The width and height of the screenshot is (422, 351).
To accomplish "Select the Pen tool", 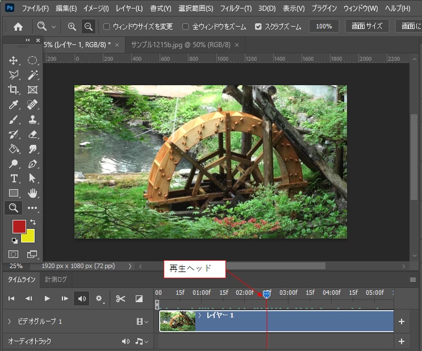I will coord(32,164).
